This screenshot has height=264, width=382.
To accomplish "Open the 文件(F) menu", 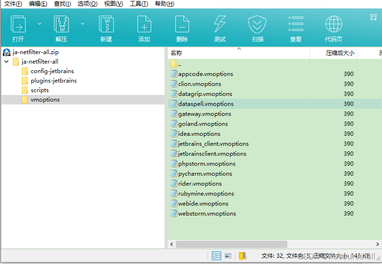I will click(13, 4).
